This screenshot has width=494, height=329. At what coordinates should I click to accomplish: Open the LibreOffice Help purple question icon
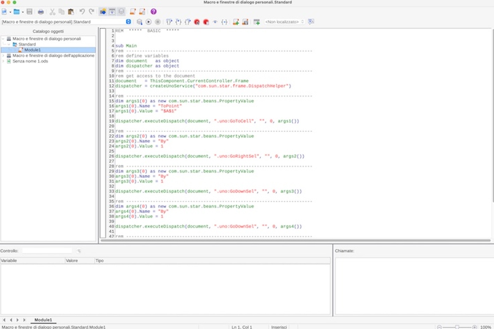pyautogui.click(x=153, y=12)
